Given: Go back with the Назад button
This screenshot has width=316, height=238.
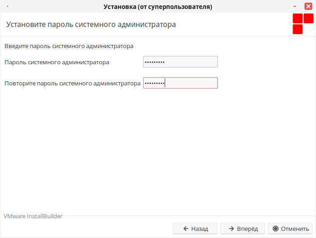Looking at the screenshot, I should click(195, 229).
